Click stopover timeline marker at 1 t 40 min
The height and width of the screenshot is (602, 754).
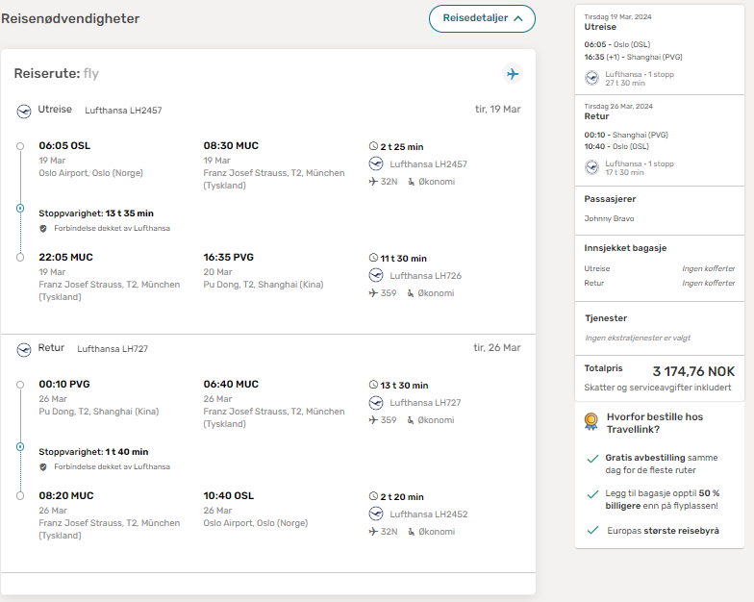[x=20, y=446]
